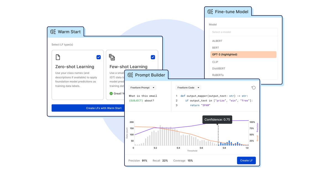332x173 pixels.
Task: Click the Confidence: 0.75 tooltip
Action: coord(217,119)
